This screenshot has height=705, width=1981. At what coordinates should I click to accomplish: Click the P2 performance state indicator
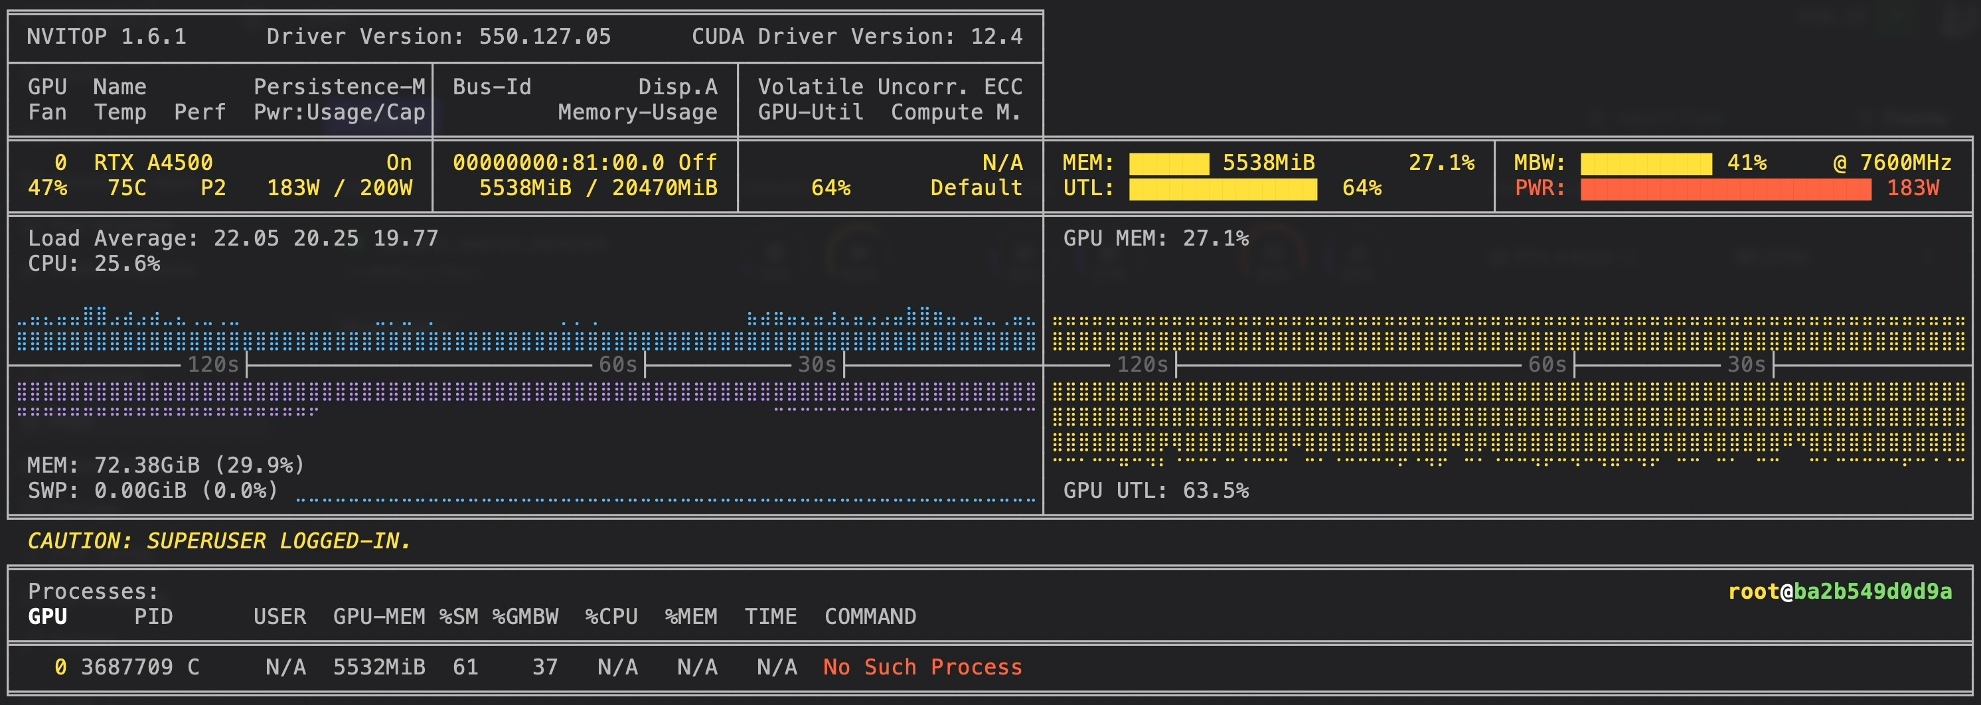click(x=214, y=189)
